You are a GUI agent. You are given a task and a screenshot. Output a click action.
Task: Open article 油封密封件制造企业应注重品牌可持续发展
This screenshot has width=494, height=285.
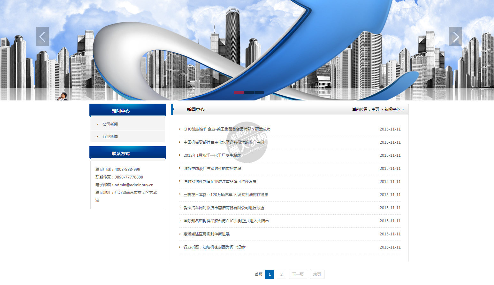[220, 182]
